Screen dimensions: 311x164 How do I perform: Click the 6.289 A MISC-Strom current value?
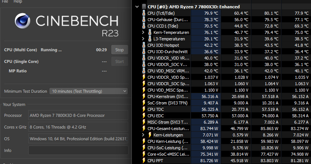pos(211,122)
